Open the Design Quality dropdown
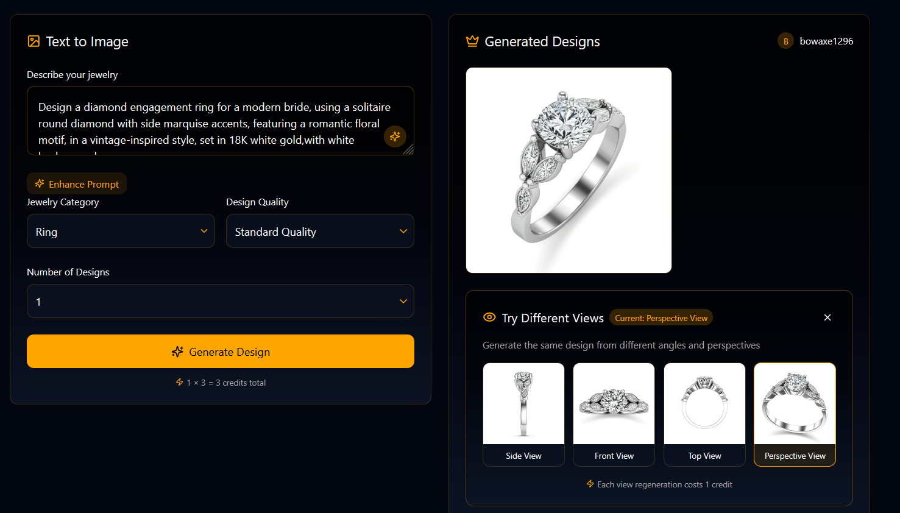This screenshot has height=513, width=900. pos(320,231)
